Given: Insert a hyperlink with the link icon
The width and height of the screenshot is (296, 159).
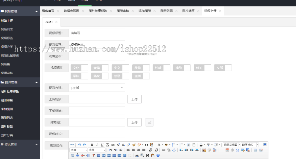Looking at the screenshot, I should click(163, 150).
